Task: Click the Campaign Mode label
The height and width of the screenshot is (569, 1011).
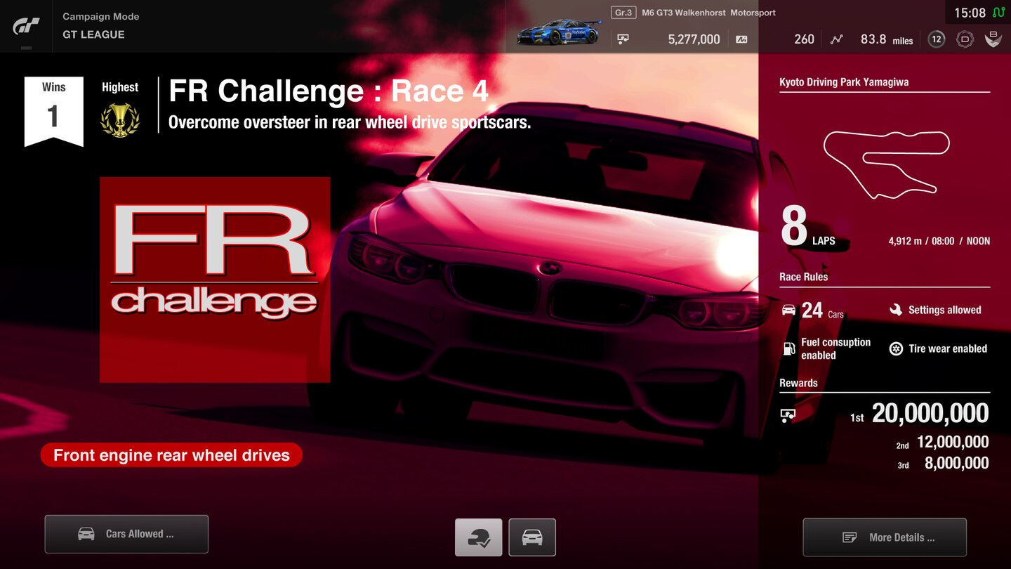Action: (101, 15)
